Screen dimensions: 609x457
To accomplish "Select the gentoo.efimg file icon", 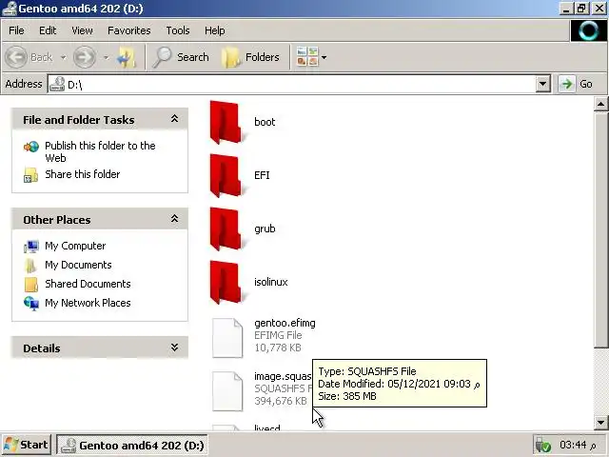I will pyautogui.click(x=227, y=338).
